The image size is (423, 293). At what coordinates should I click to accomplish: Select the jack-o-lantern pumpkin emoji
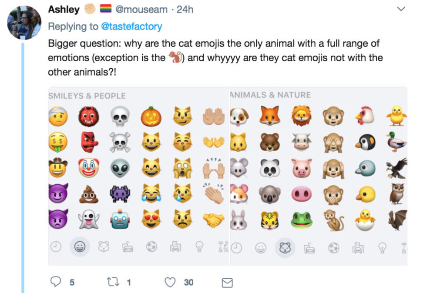click(151, 117)
